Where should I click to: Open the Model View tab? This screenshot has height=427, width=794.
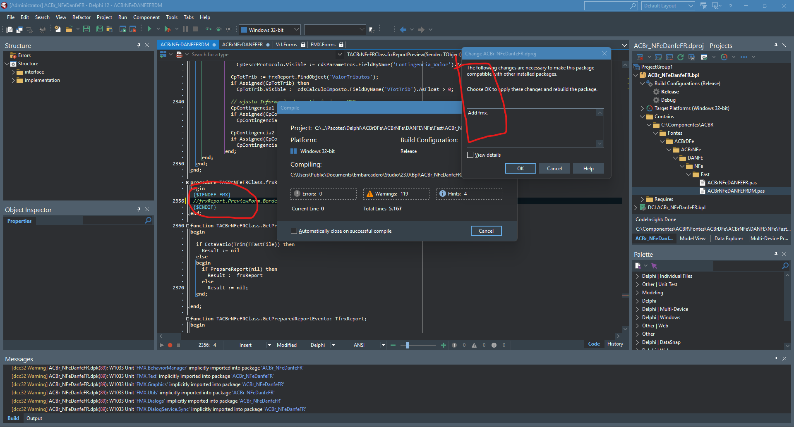[x=692, y=239]
